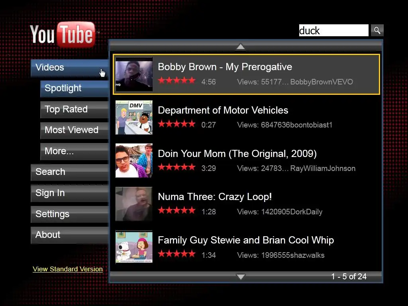This screenshot has height=306, width=408.
Task: Open the Family Guy Cool Whip thumbnail
Action: [x=134, y=247]
